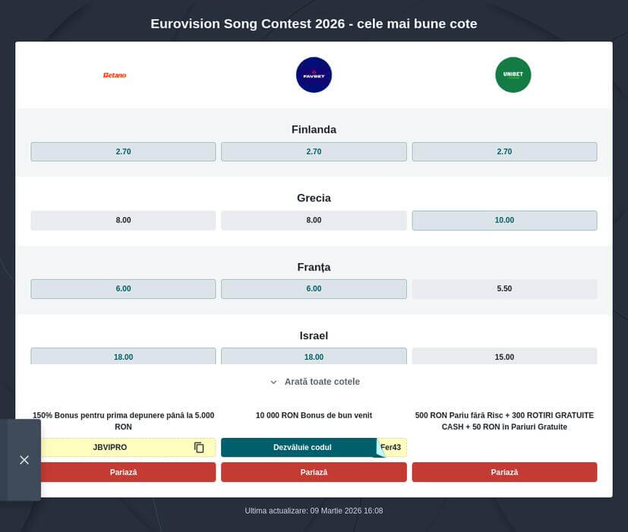Screen dimensions: 628x532
Task: Click the chevron beside Arată toate cotele
Action: (x=274, y=382)
